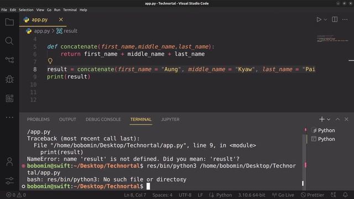Screen dimensions: 354x199
Task: Open the launch profile dropdown beside plus
Action: (329, 119)
